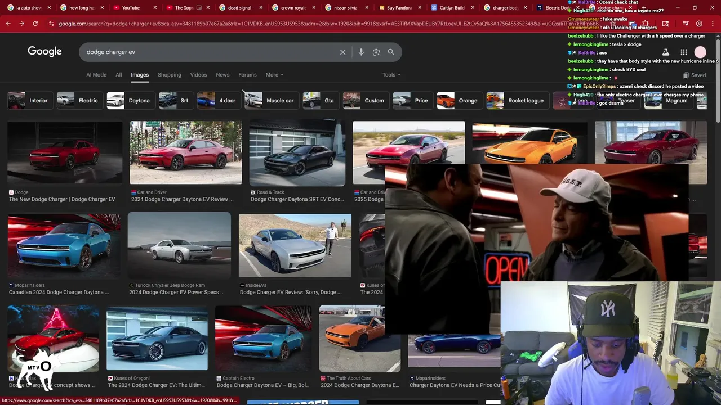Open the AI Mode search tab
Image resolution: width=721 pixels, height=405 pixels.
(x=96, y=75)
